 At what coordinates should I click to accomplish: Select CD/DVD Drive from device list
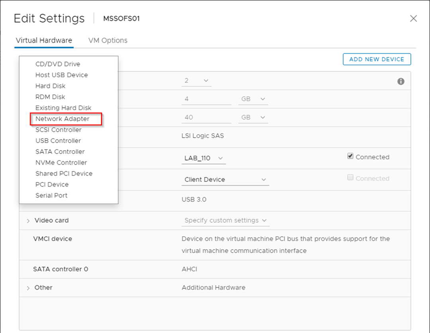[58, 64]
